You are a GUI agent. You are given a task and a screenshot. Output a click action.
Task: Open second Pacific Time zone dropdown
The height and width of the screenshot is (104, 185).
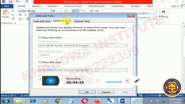tap(83, 70)
